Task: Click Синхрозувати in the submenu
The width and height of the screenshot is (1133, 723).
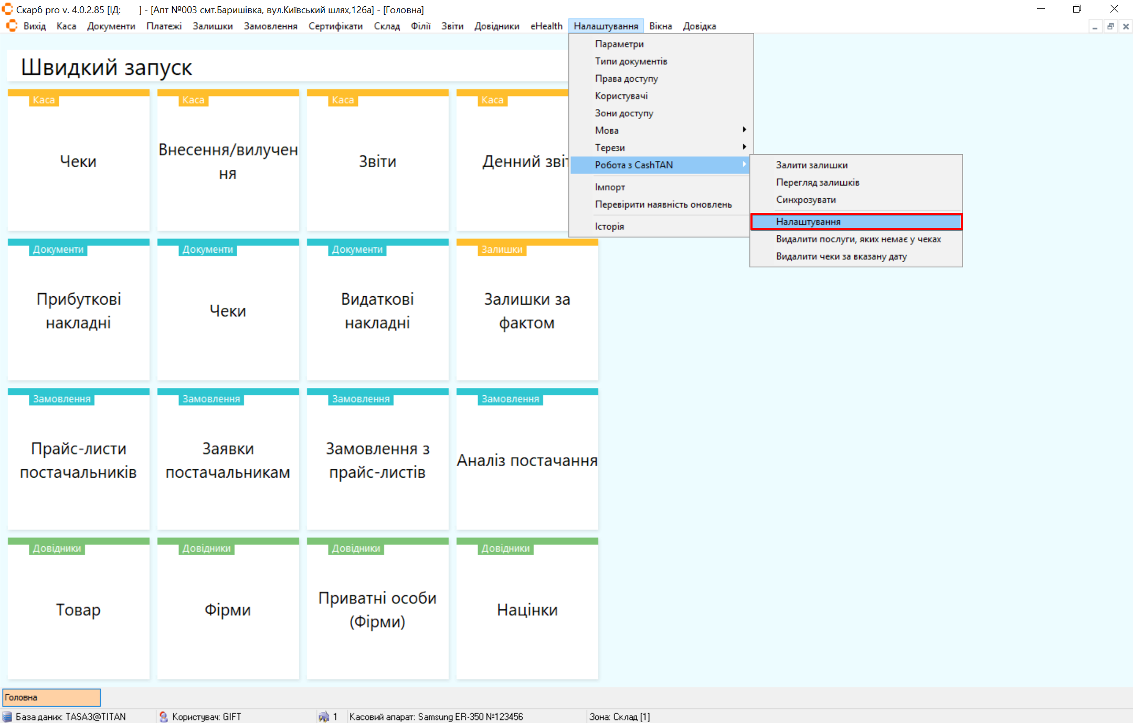Action: click(806, 200)
